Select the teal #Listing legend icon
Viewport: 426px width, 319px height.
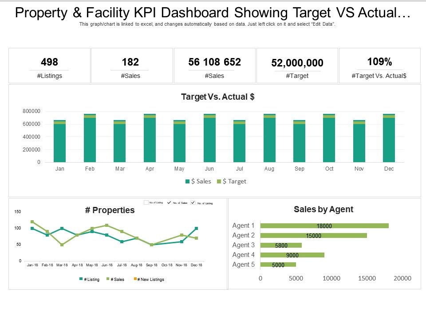[x=82, y=280]
